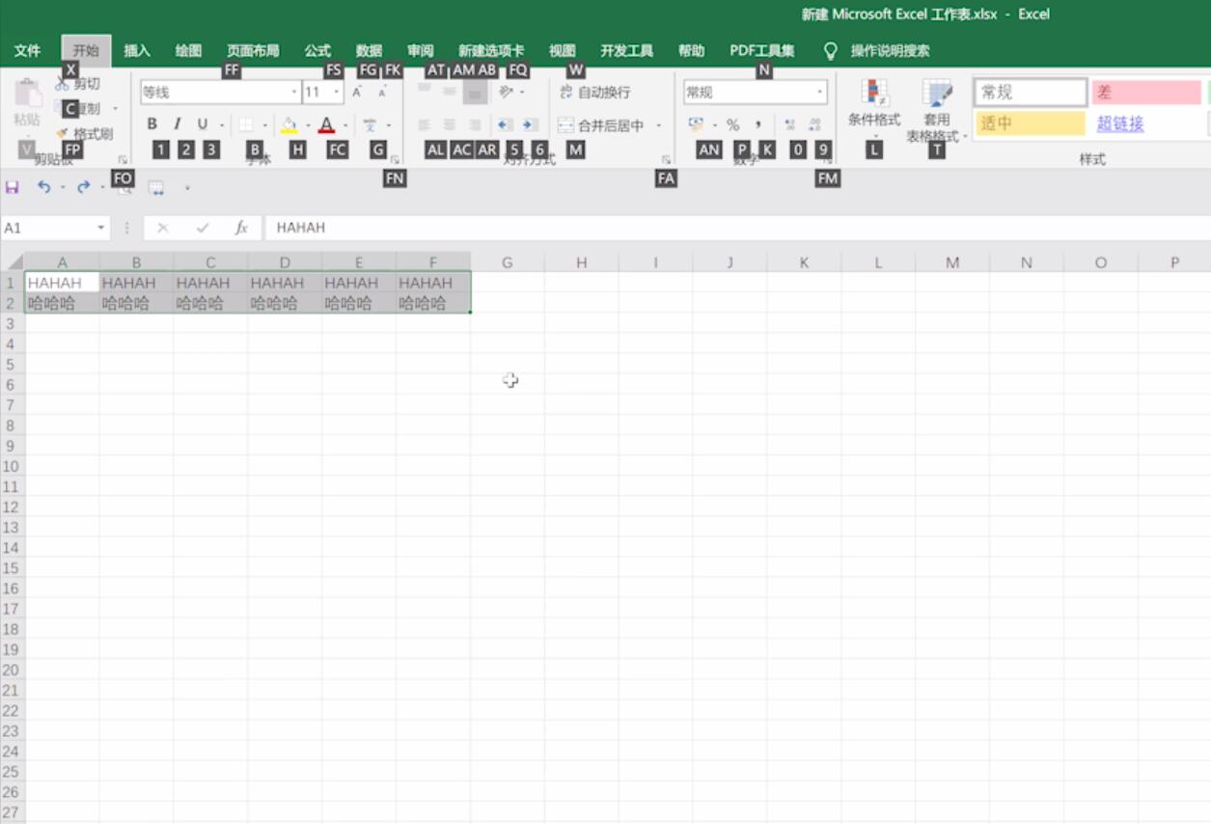Click the increase font size icon
Viewport: 1211px width, 824px height.
tap(357, 92)
